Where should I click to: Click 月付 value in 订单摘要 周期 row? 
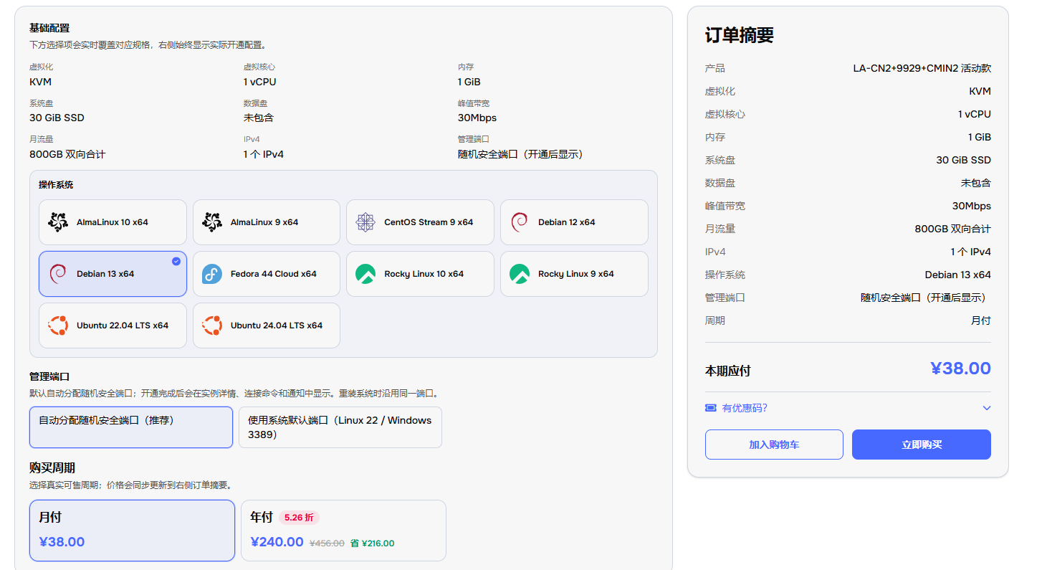981,320
